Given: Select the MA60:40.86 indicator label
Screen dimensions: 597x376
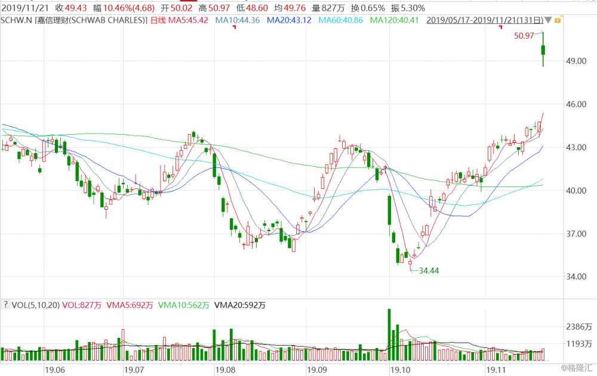Looking at the screenshot, I should point(341,20).
